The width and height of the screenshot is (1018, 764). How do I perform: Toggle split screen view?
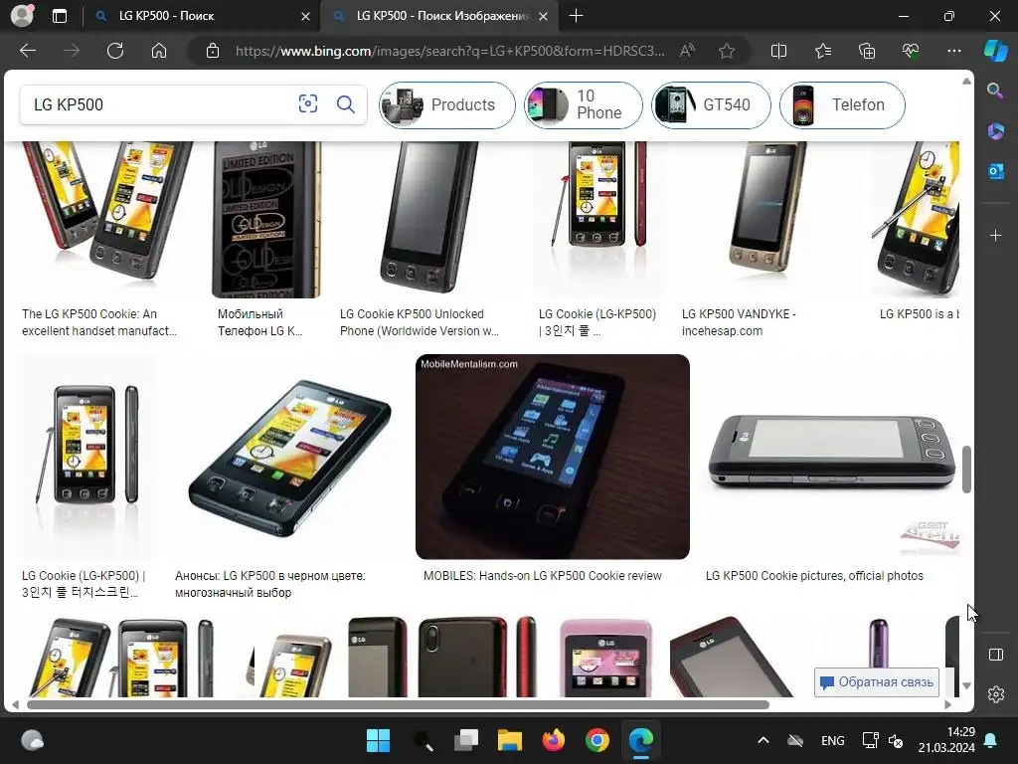pyautogui.click(x=778, y=51)
